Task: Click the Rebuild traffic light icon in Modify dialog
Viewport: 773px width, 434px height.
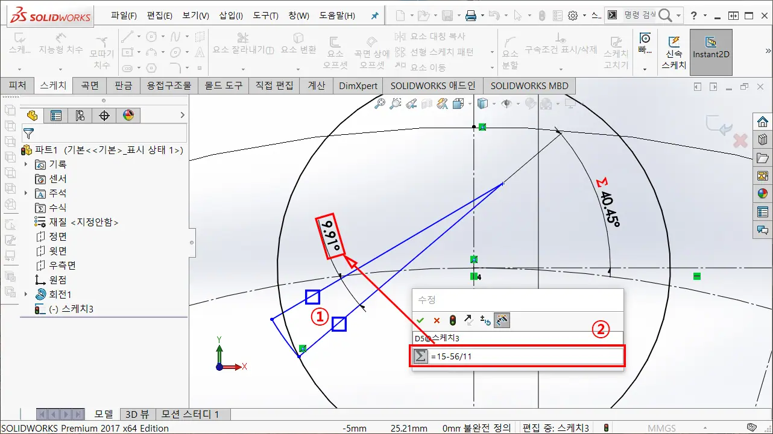Action: [x=453, y=320]
